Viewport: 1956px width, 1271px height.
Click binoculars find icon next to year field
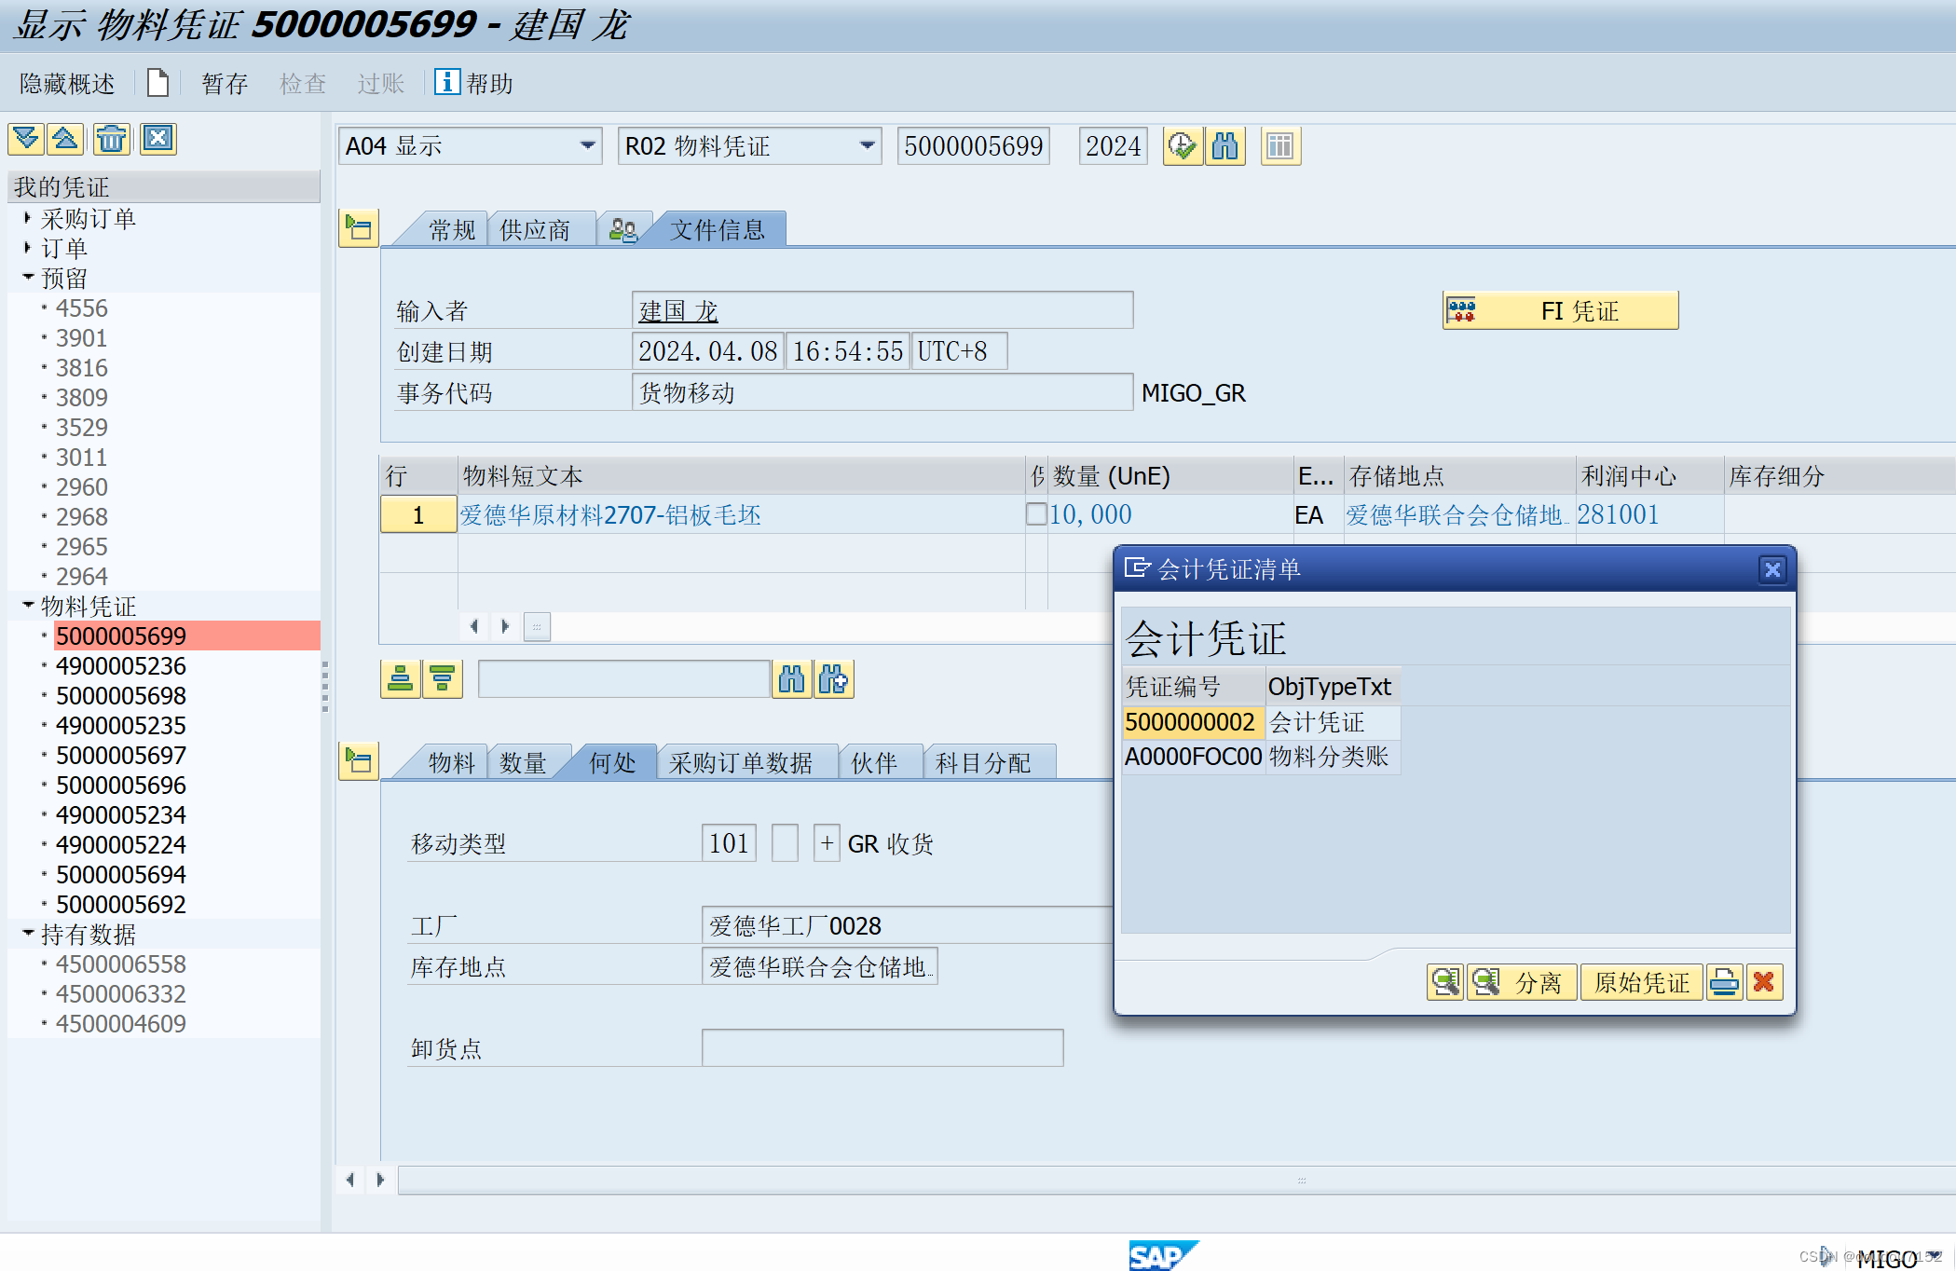click(1225, 146)
